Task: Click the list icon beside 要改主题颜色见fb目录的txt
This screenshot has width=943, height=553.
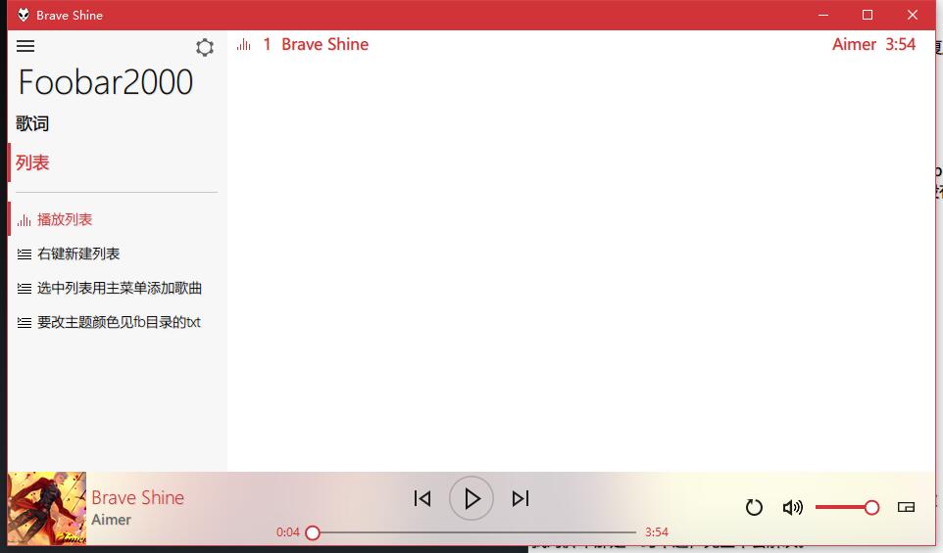Action: pos(25,323)
